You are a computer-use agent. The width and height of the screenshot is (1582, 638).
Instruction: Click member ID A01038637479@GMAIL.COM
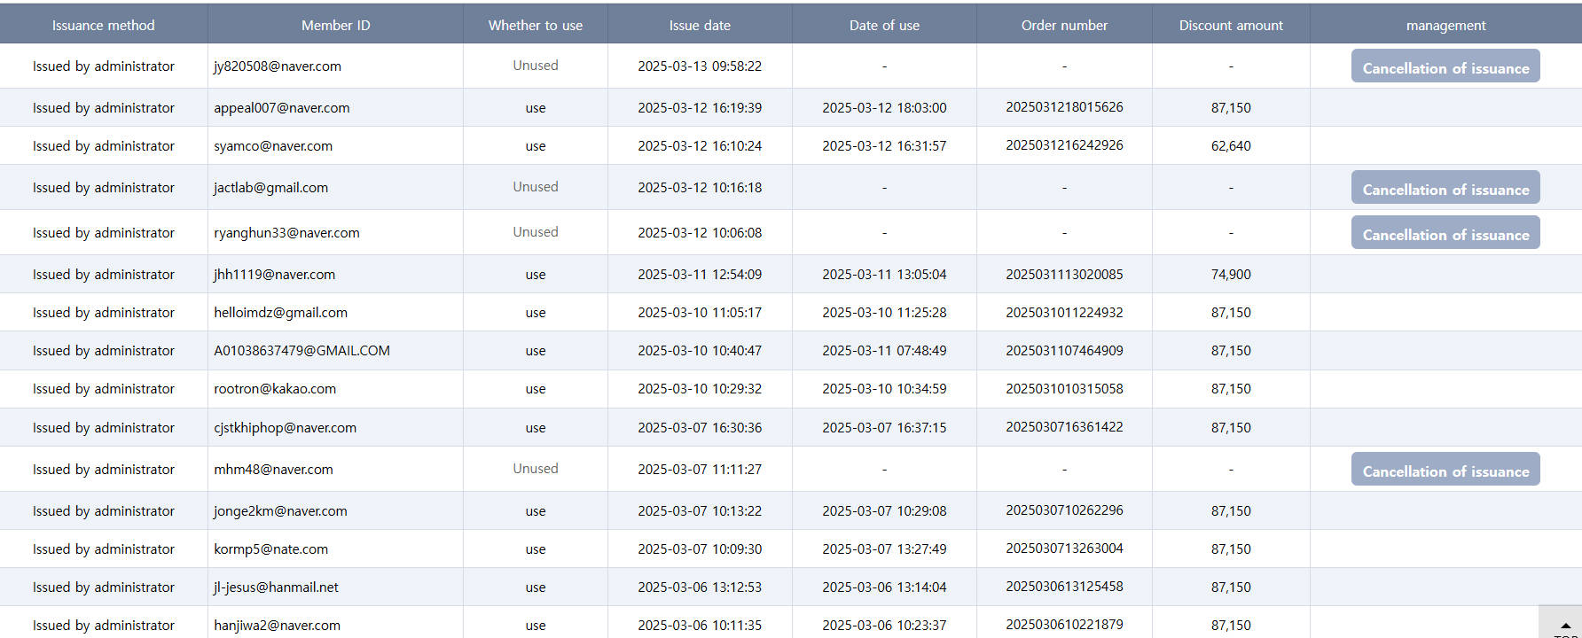point(302,351)
